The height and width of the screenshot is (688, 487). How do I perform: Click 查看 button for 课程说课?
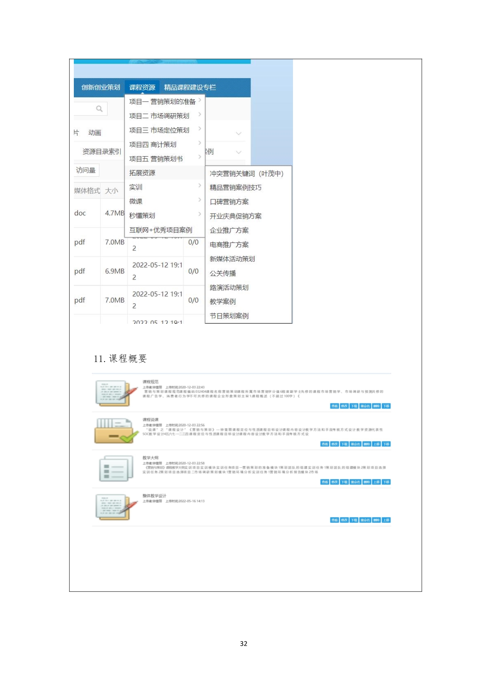pyautogui.click(x=325, y=444)
